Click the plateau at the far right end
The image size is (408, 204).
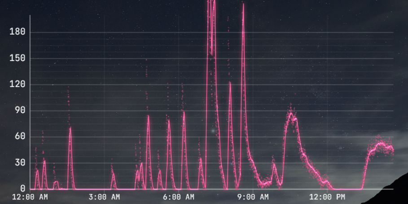(382, 144)
